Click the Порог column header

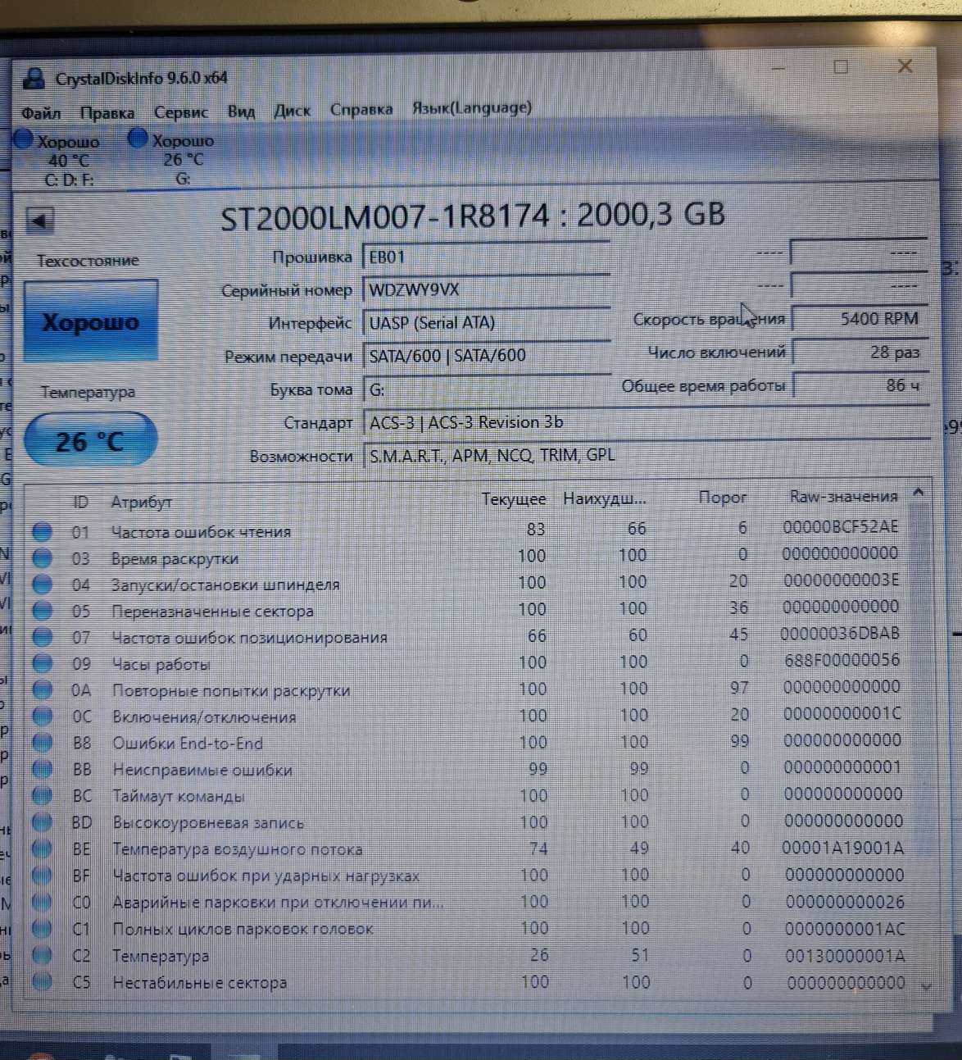722,498
